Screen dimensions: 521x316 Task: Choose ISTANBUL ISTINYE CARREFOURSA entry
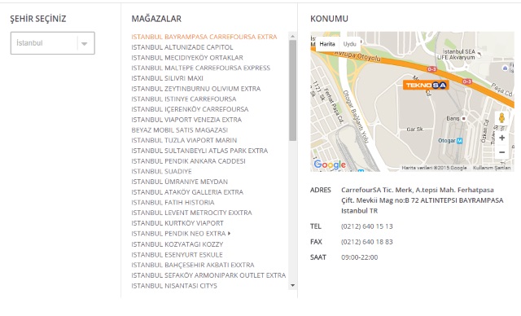pos(184,99)
